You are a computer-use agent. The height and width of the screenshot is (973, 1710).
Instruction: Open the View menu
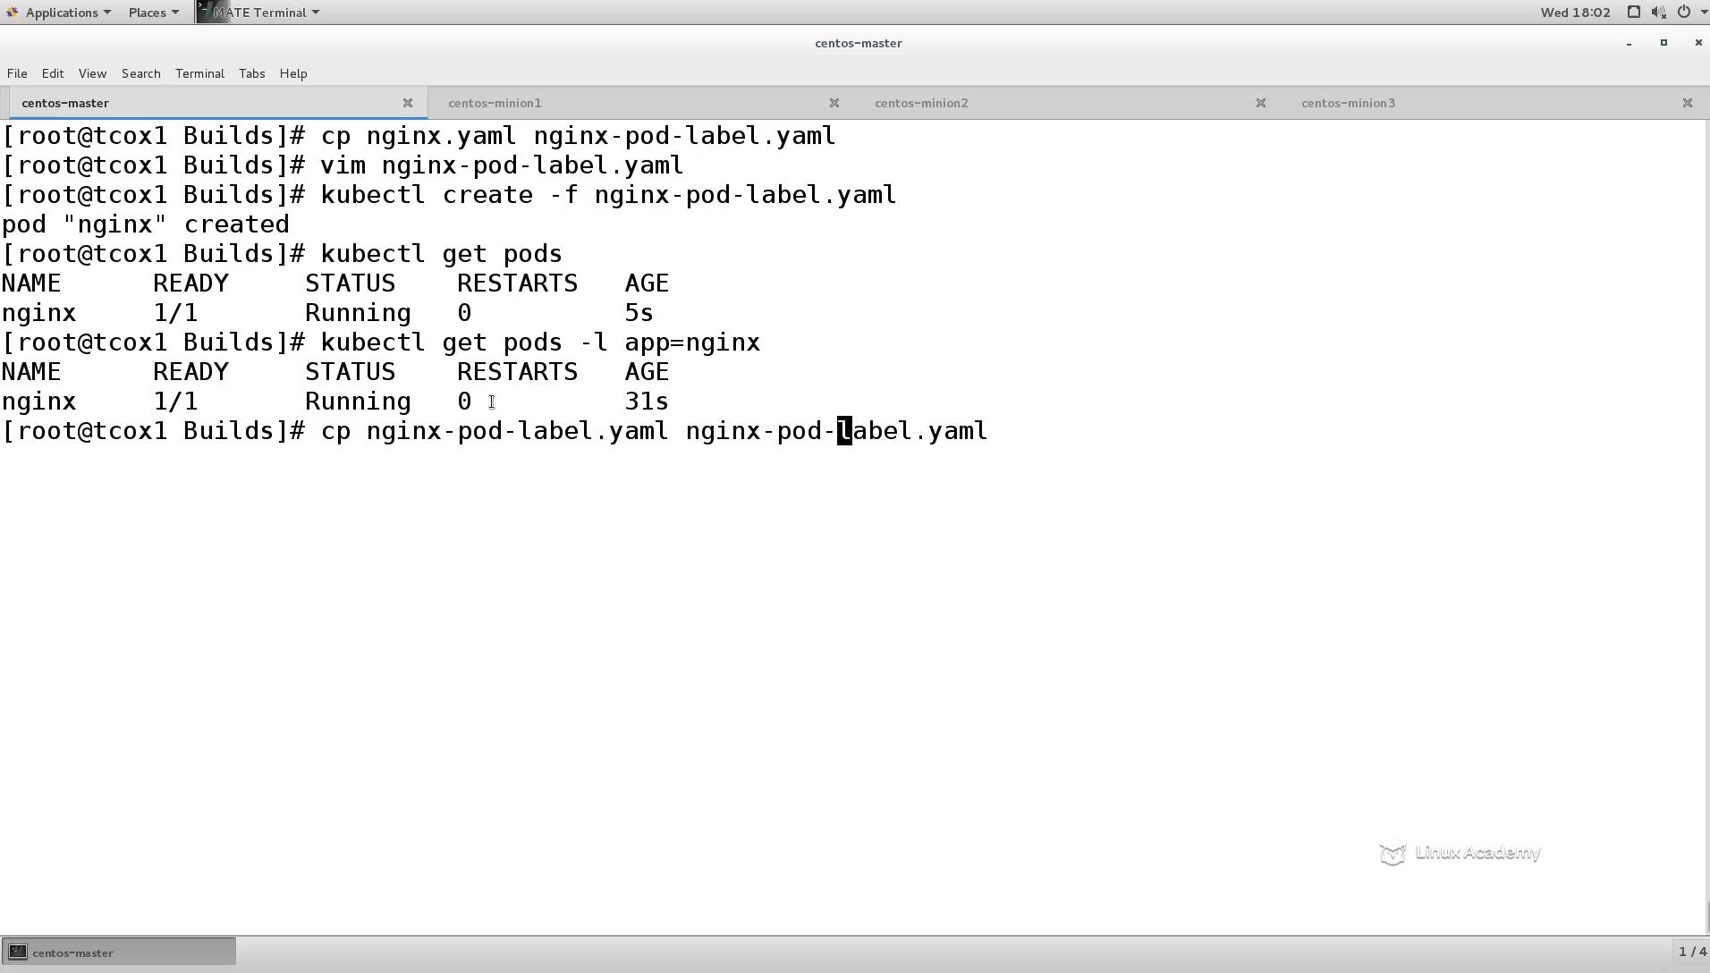[x=92, y=73]
